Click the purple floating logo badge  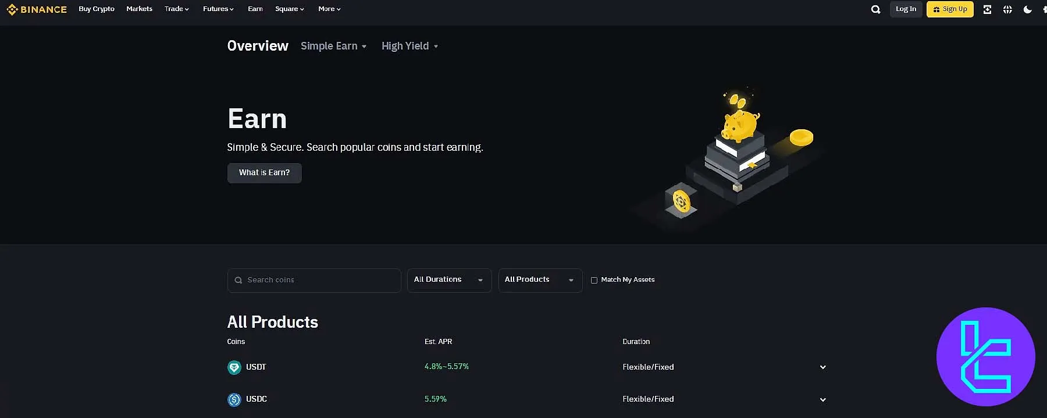coord(985,356)
